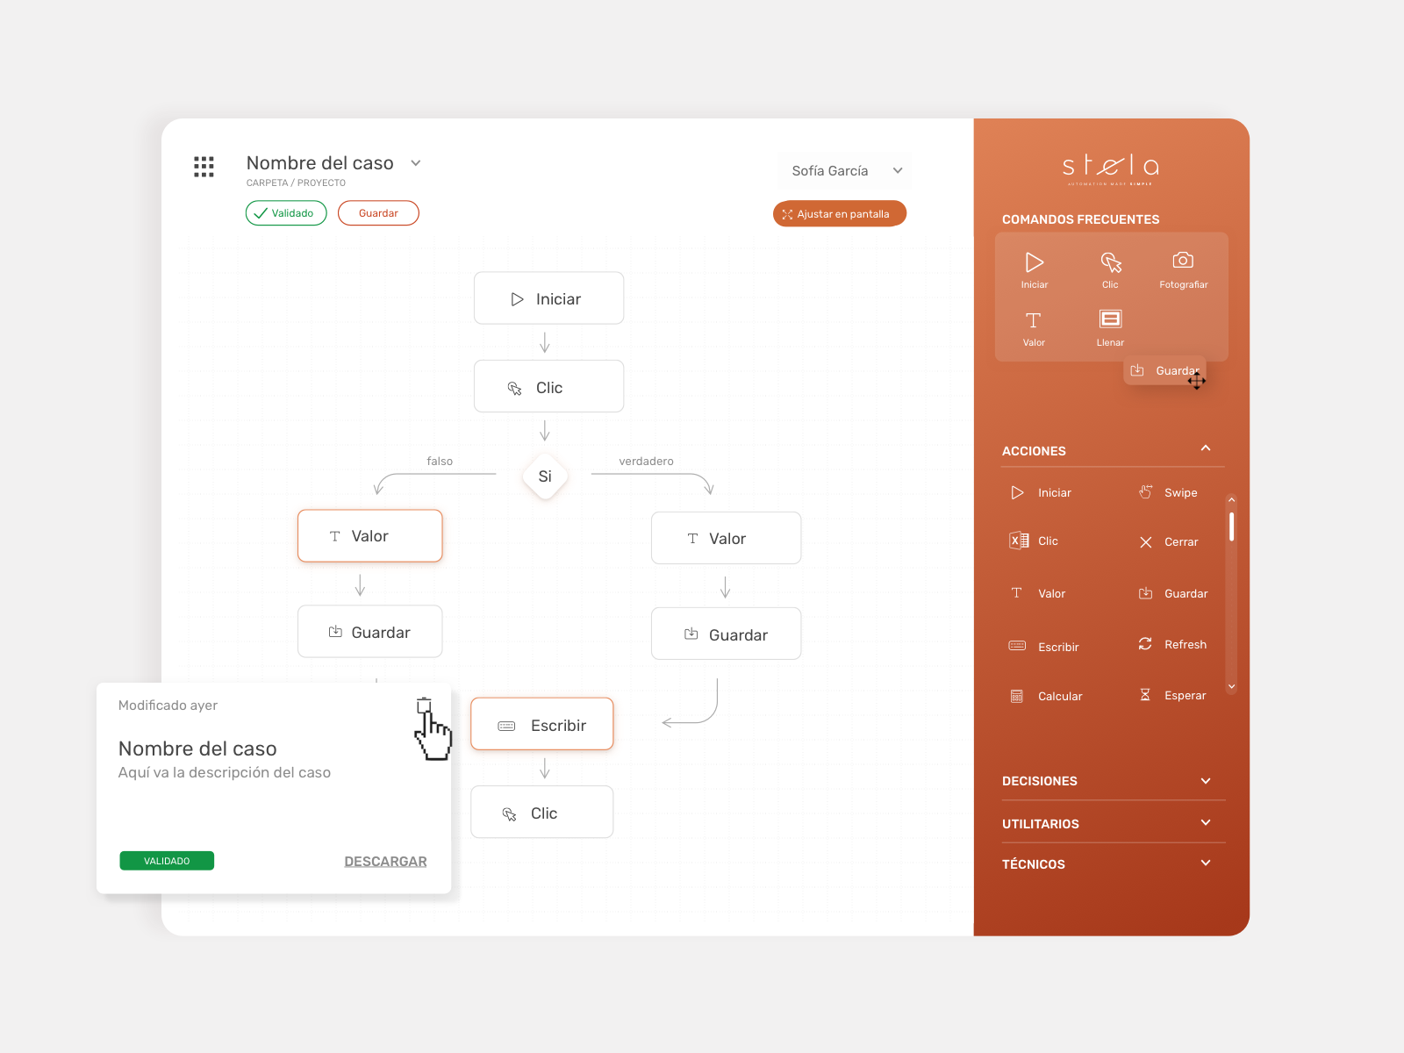This screenshot has height=1053, width=1404.
Task: Choose Esperar in the Acciones list
Action: 1171,696
